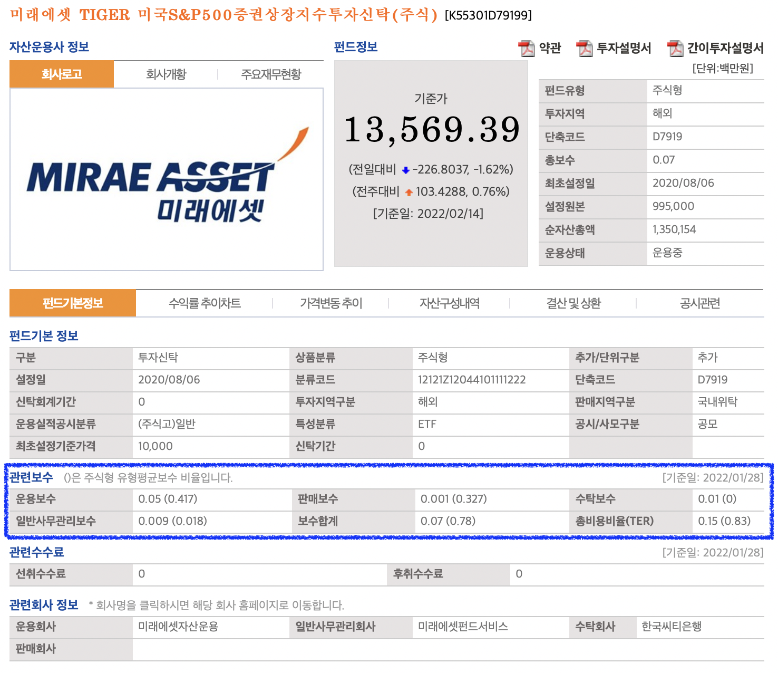Open the 결산 및 상환 tab
This screenshot has width=778, height=673.
(x=573, y=303)
